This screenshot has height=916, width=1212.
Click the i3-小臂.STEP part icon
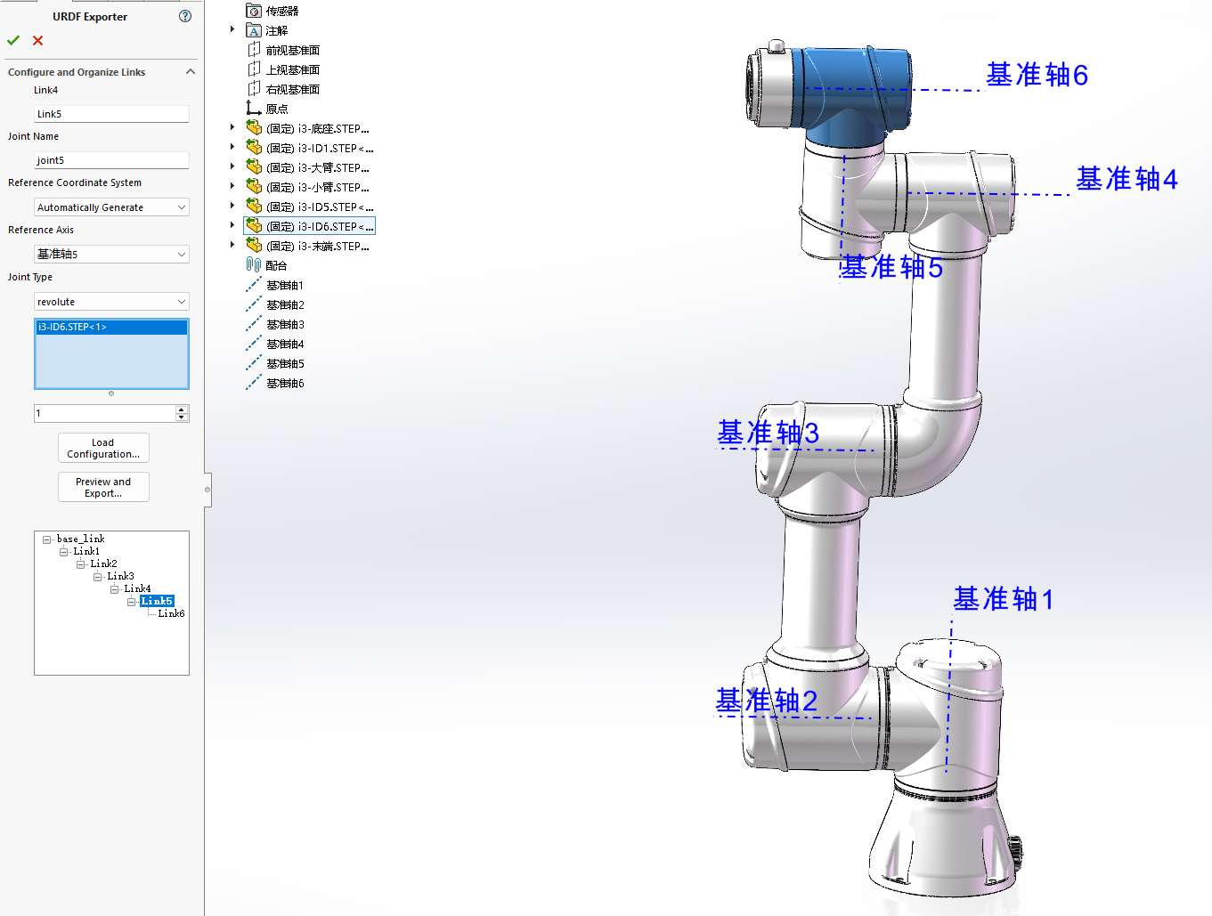[x=254, y=187]
